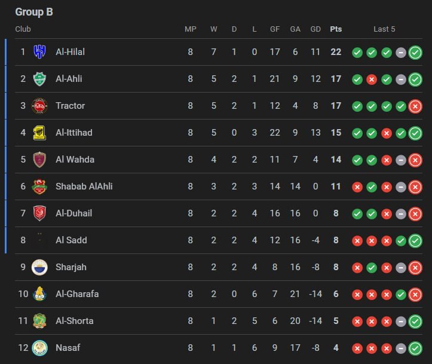Open Al-Hilal's most recent win result

415,53
